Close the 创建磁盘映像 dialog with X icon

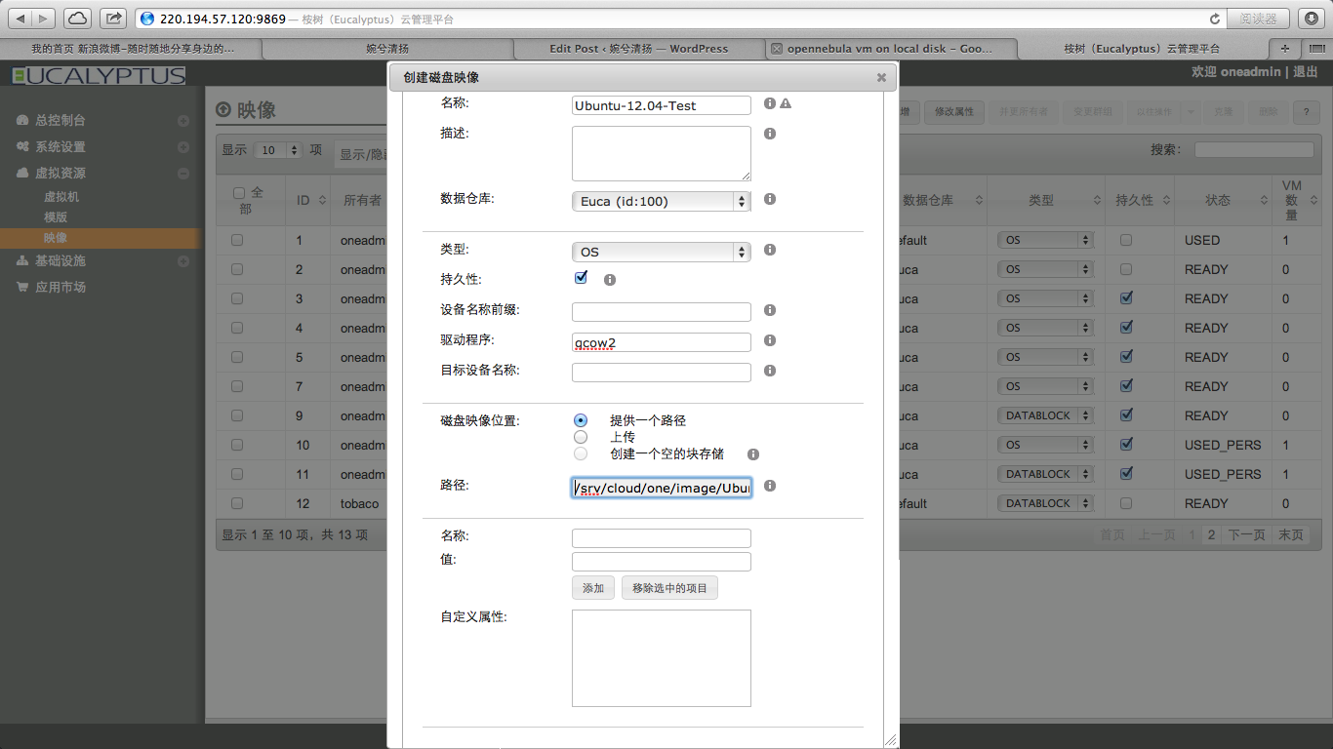pyautogui.click(x=881, y=77)
